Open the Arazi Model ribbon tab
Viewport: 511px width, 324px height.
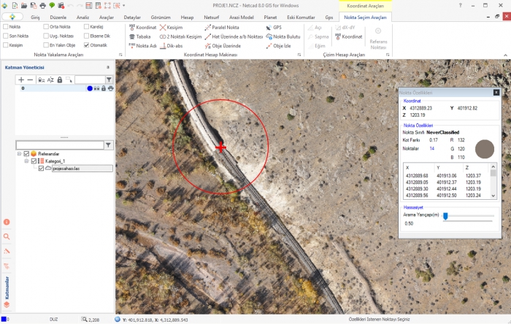coord(241,17)
